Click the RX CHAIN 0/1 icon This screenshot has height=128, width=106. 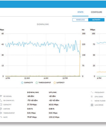pos(1,100)
